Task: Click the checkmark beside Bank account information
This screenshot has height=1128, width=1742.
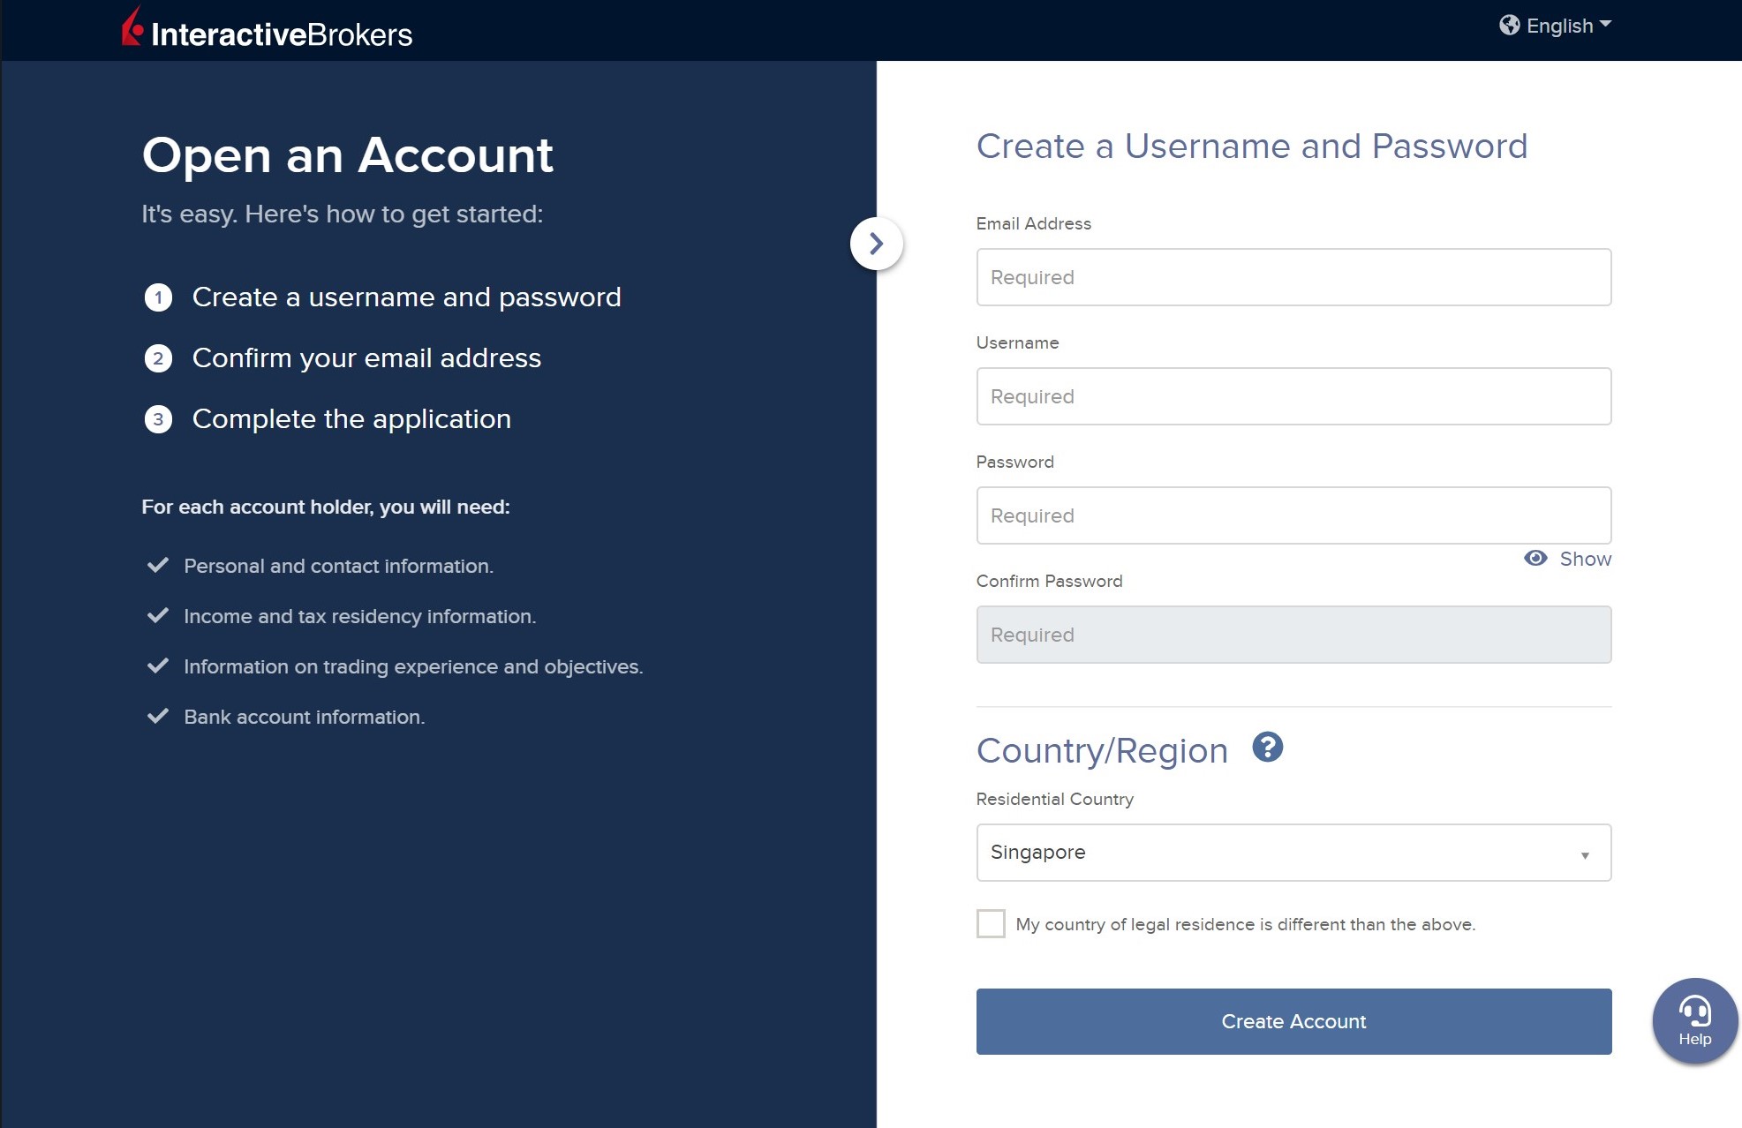Action: pyautogui.click(x=158, y=717)
